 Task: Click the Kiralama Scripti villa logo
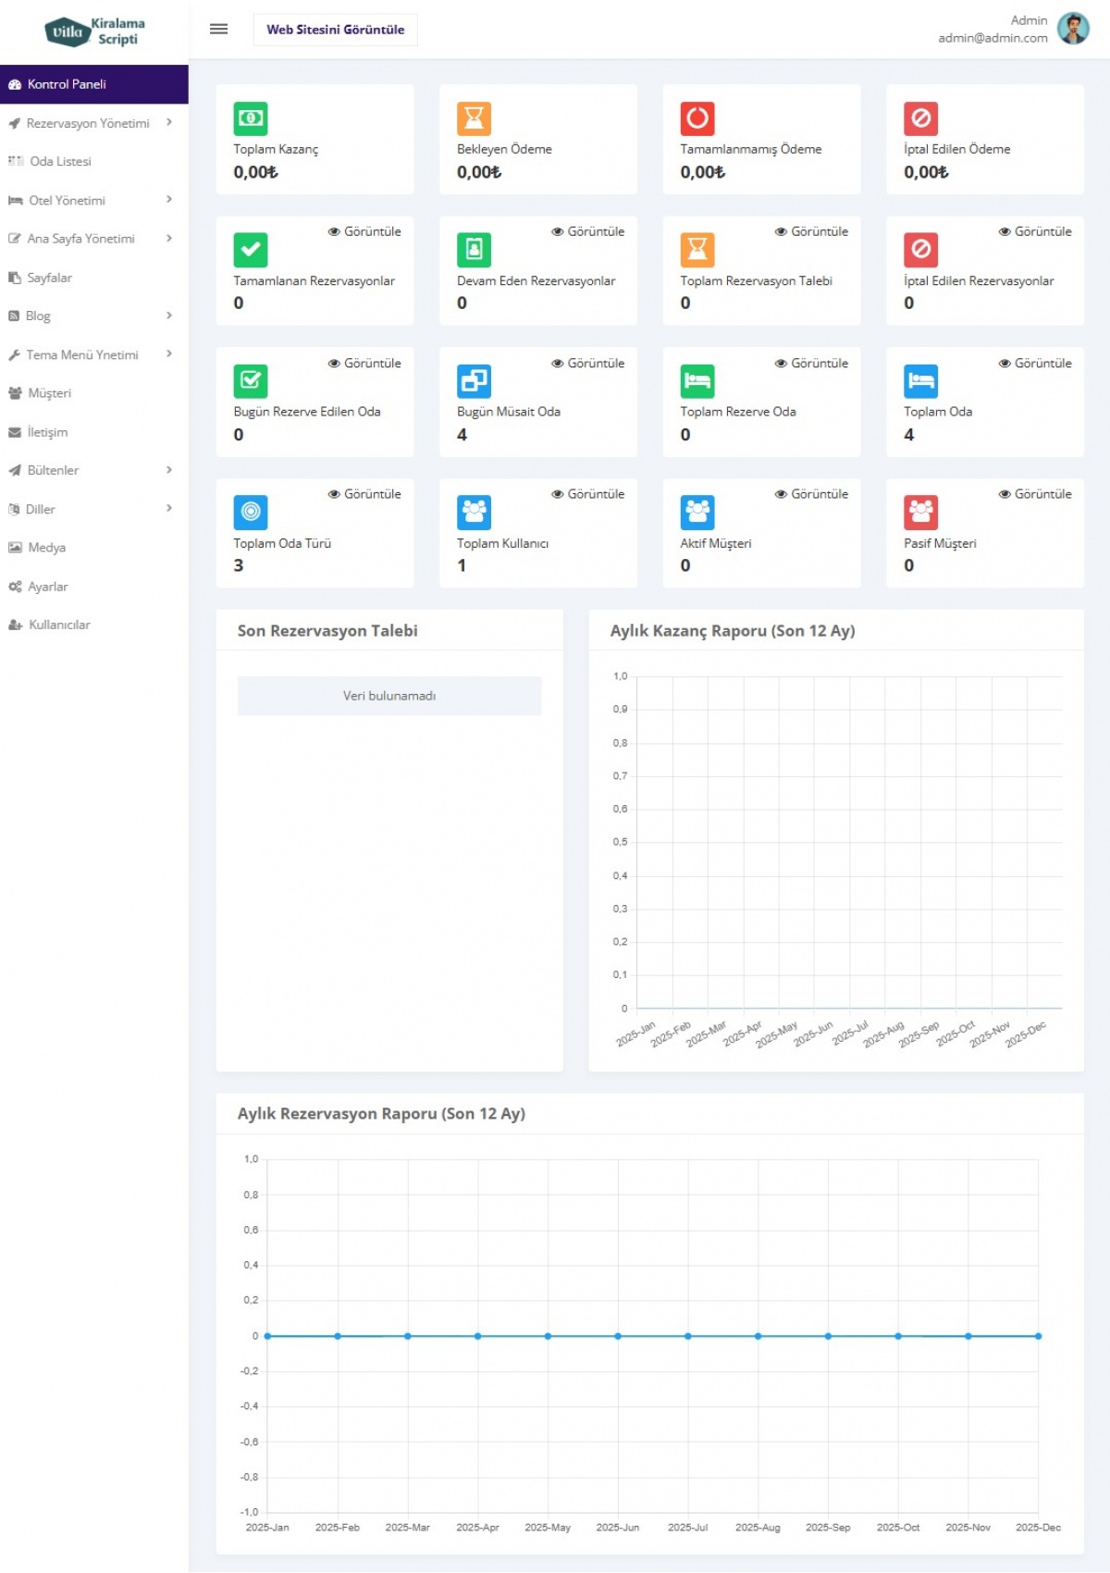pyautogui.click(x=94, y=31)
